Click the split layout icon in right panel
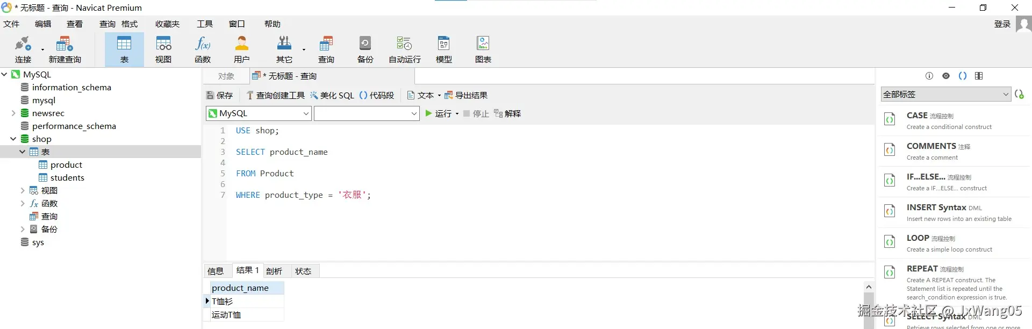Screen dimensions: 1032x329 pos(979,76)
